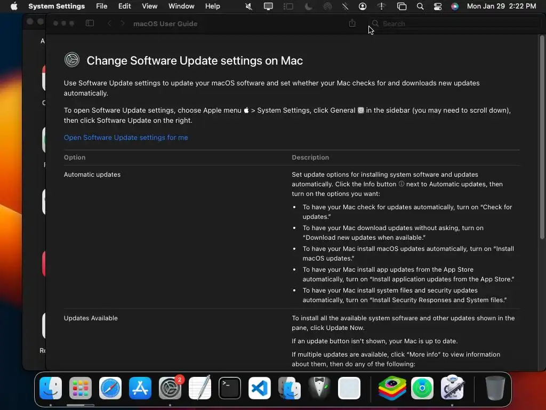Image resolution: width=546 pixels, height=410 pixels.
Task: Click the Share icon in the help toolbar
Action: coord(352,23)
